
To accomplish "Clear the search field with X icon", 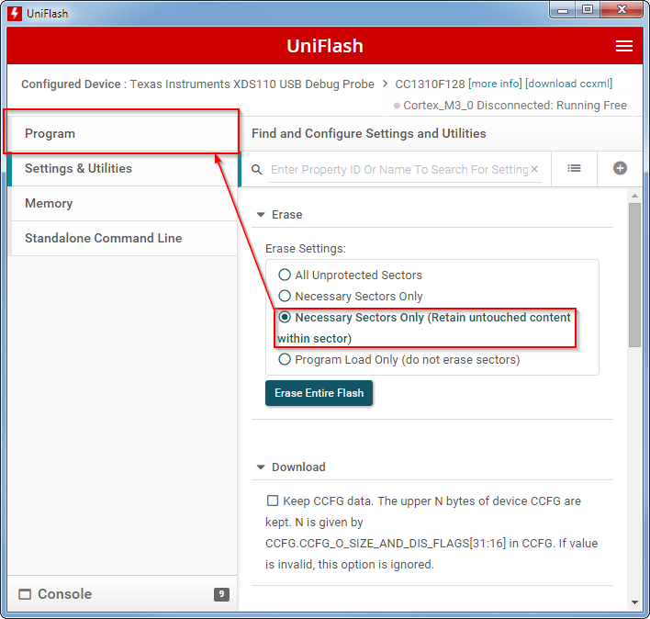I will point(534,169).
